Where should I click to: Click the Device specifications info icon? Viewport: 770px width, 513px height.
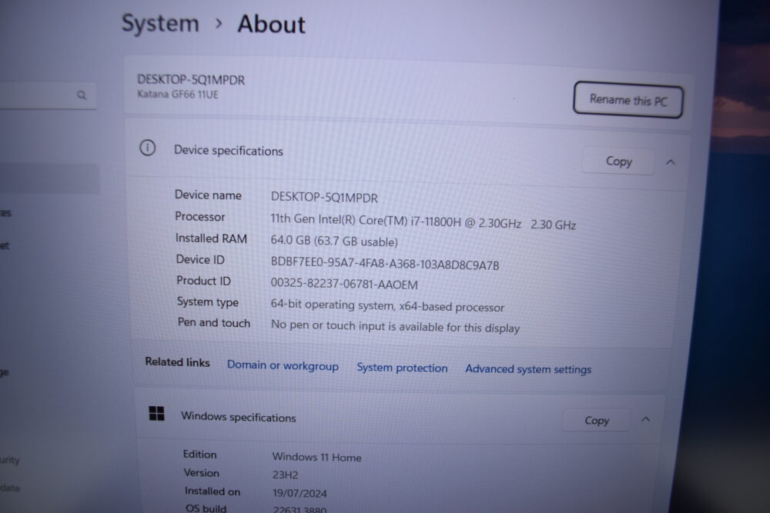(x=147, y=148)
